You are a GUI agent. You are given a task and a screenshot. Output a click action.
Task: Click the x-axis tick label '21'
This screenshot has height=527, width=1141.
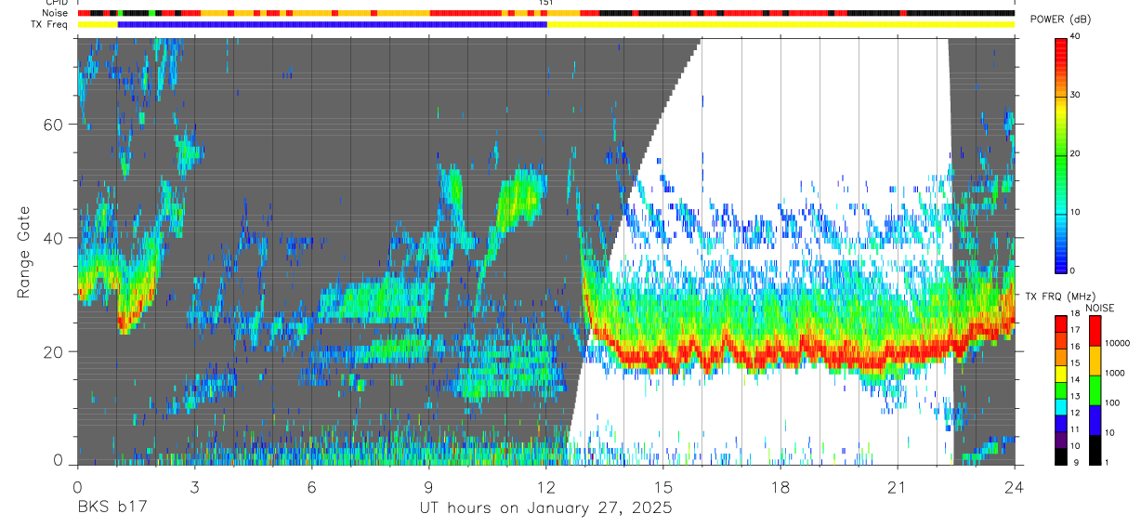point(898,486)
